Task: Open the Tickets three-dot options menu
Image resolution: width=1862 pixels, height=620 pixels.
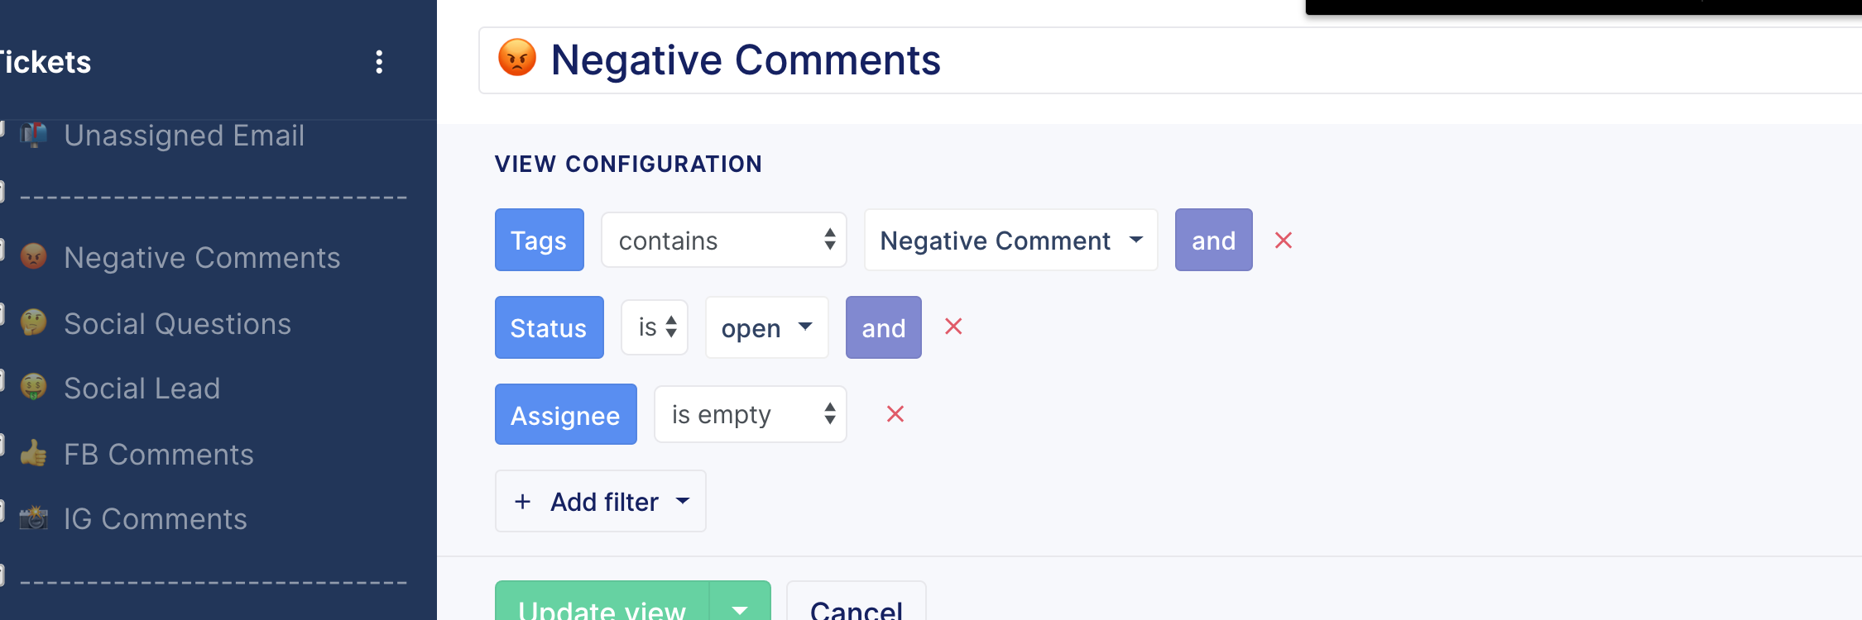Action: 379,62
